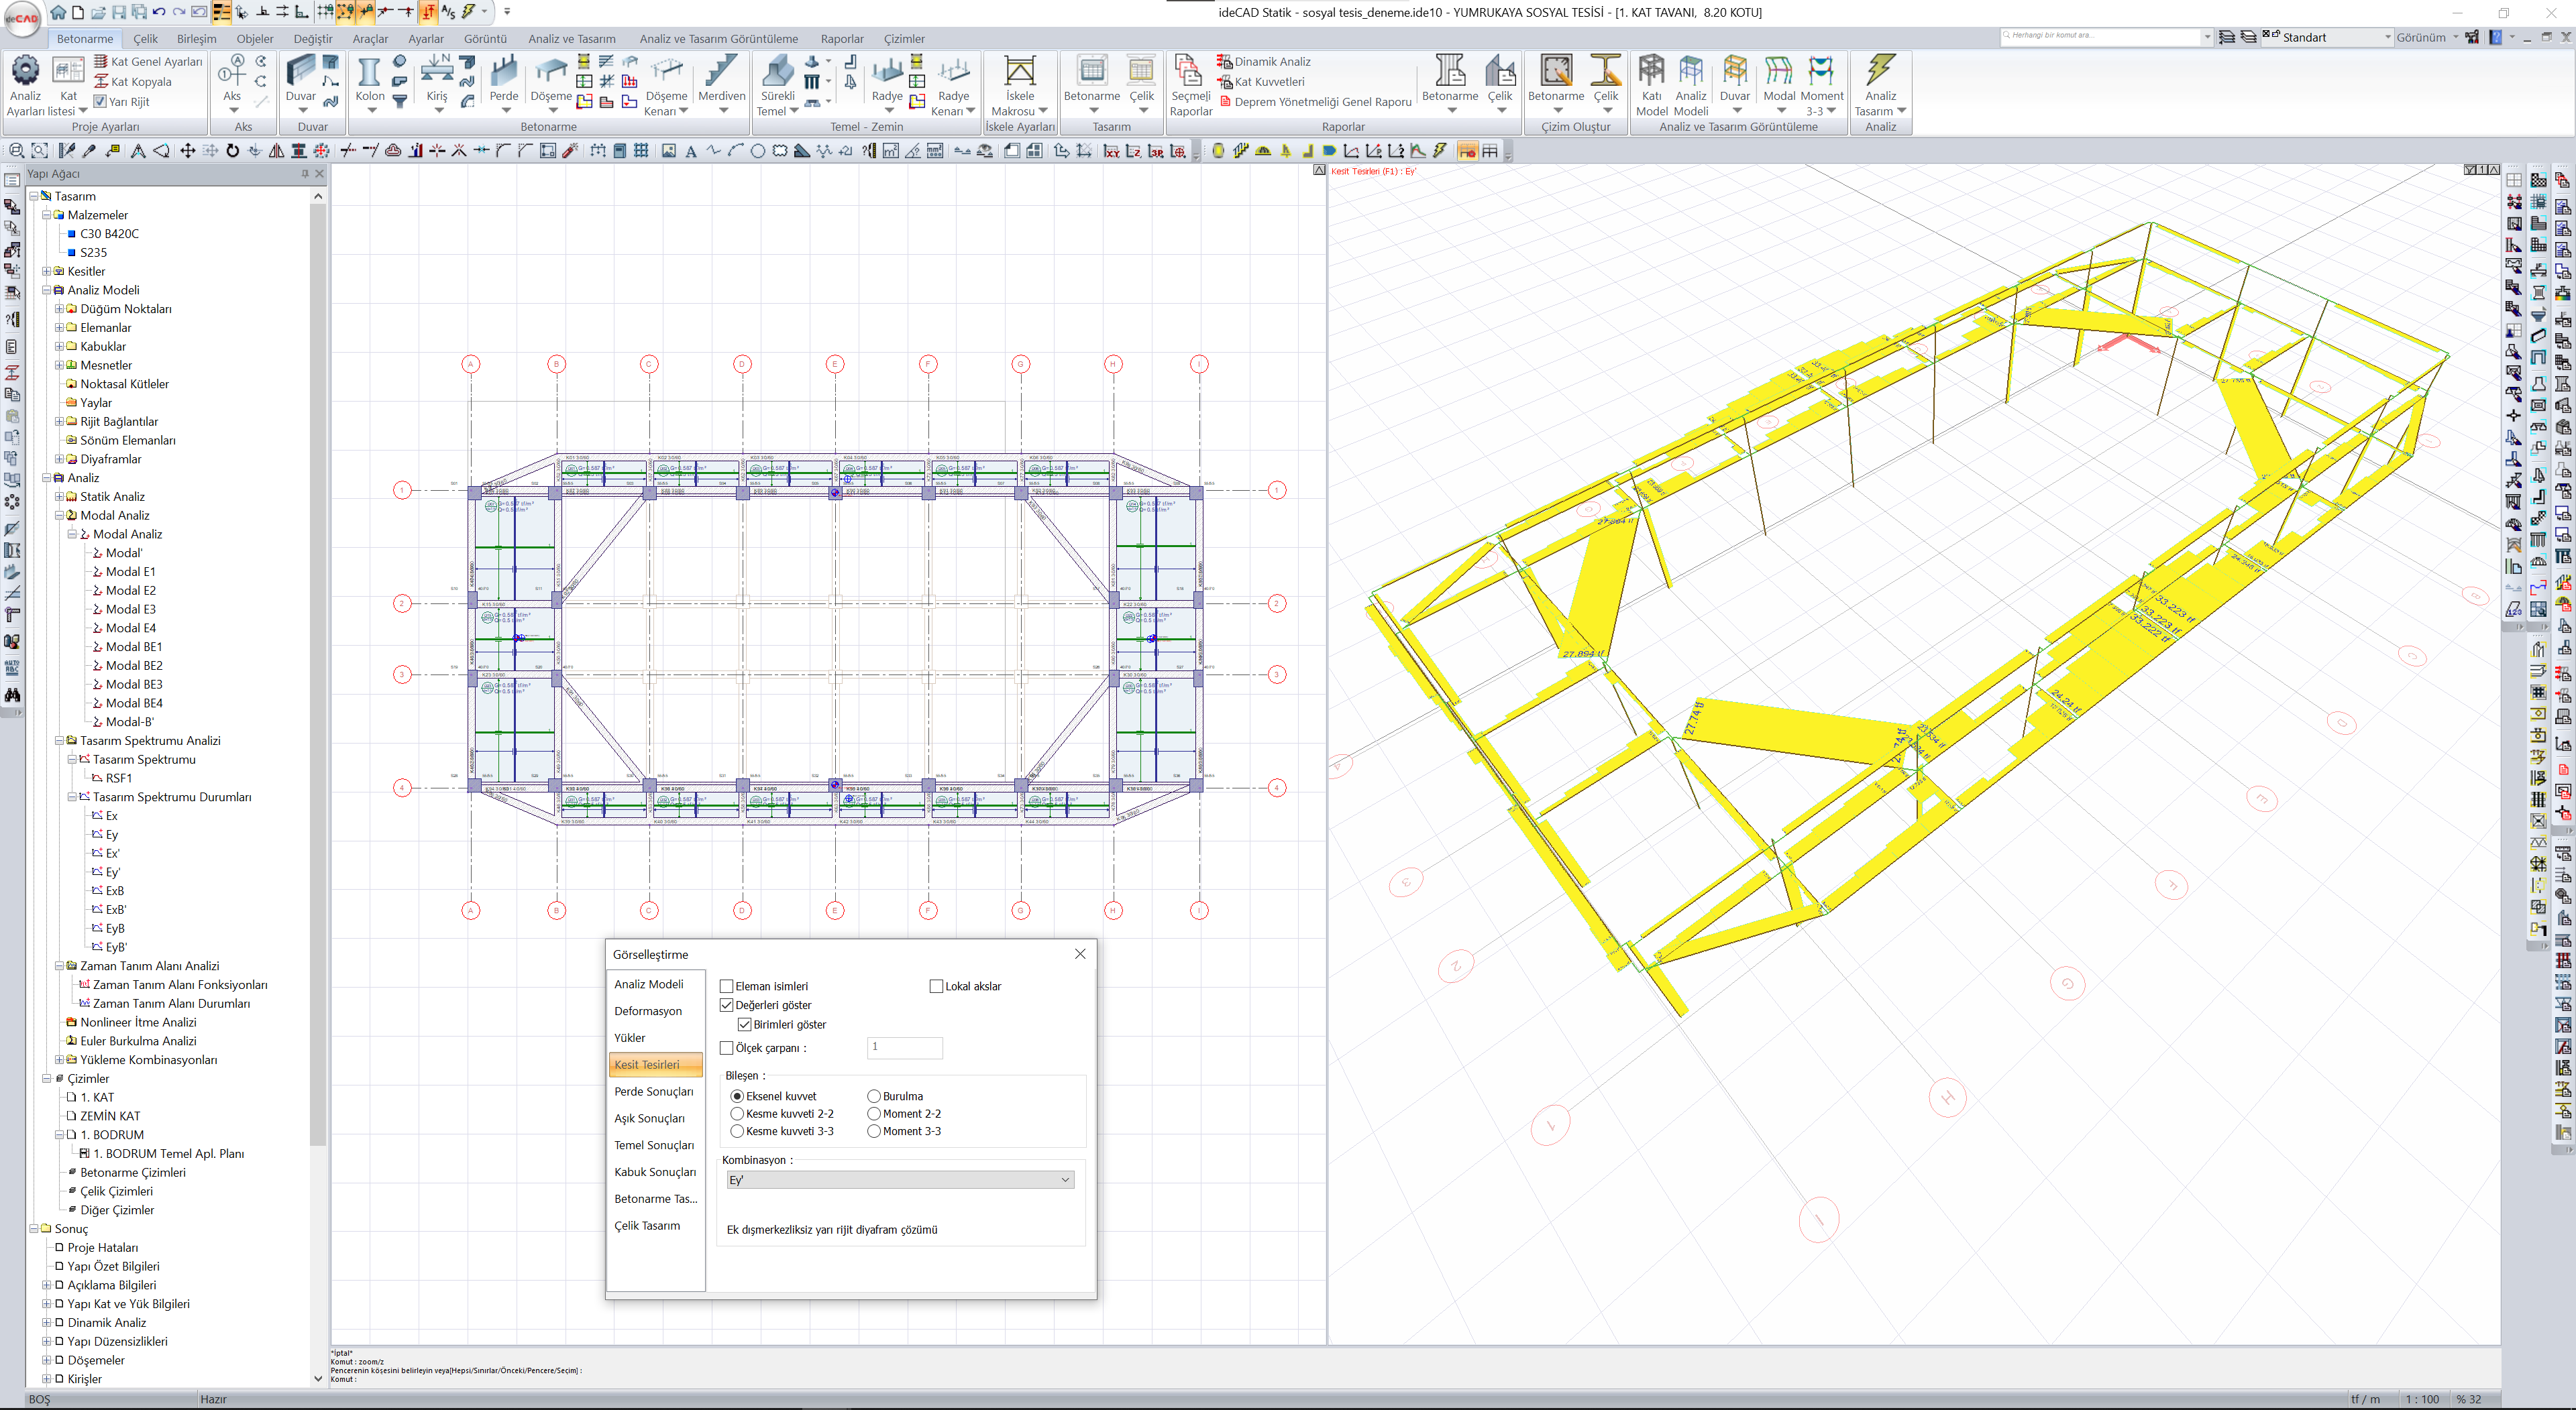Screen dimensions: 2576x1410
Task: Switch to Deformasyon in Görselleştirme dialog
Action: (648, 1011)
